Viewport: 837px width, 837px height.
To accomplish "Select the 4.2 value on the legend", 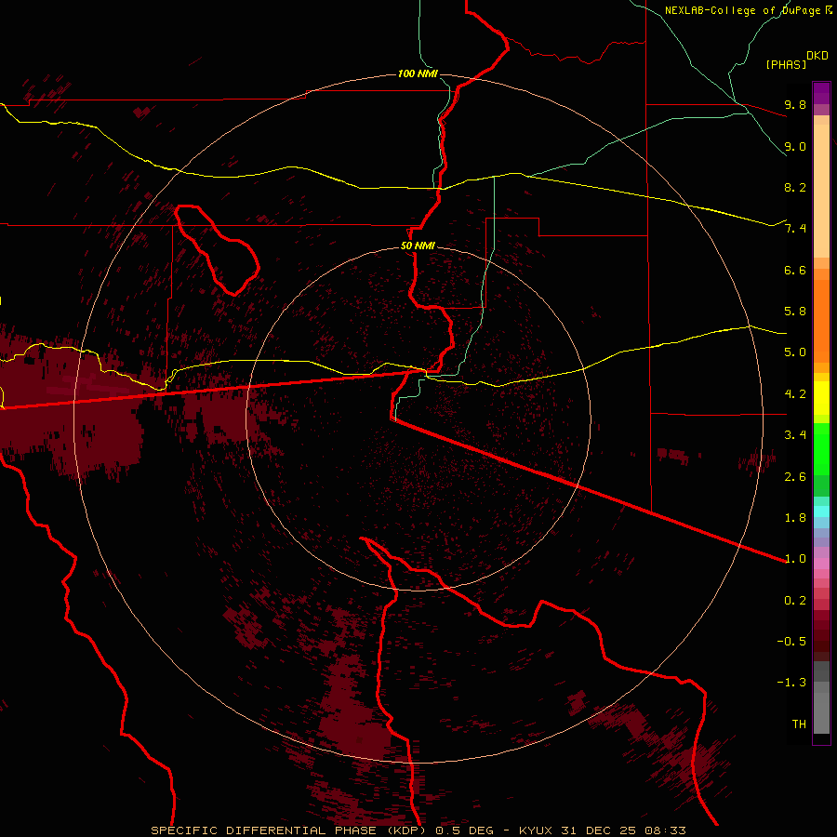I will tap(795, 394).
